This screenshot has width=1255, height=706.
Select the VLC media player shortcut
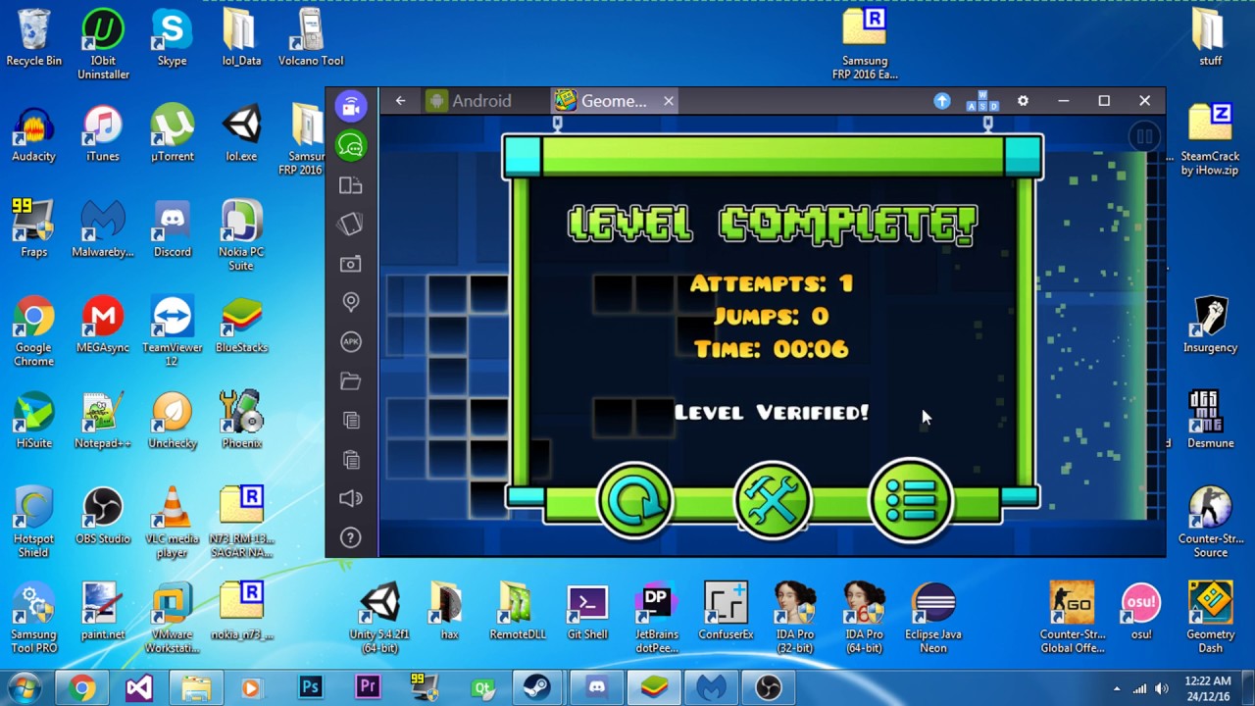point(173,522)
